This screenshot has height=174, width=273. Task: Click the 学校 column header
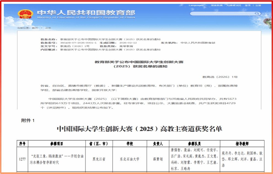[130, 143]
